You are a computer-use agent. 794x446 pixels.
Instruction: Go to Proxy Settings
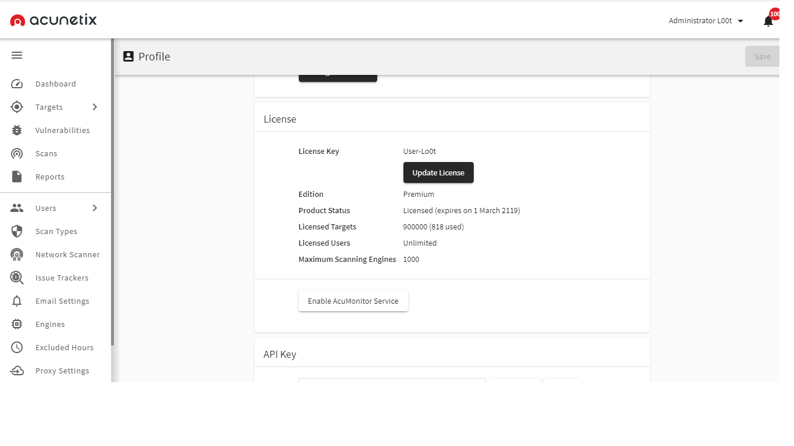coord(62,371)
